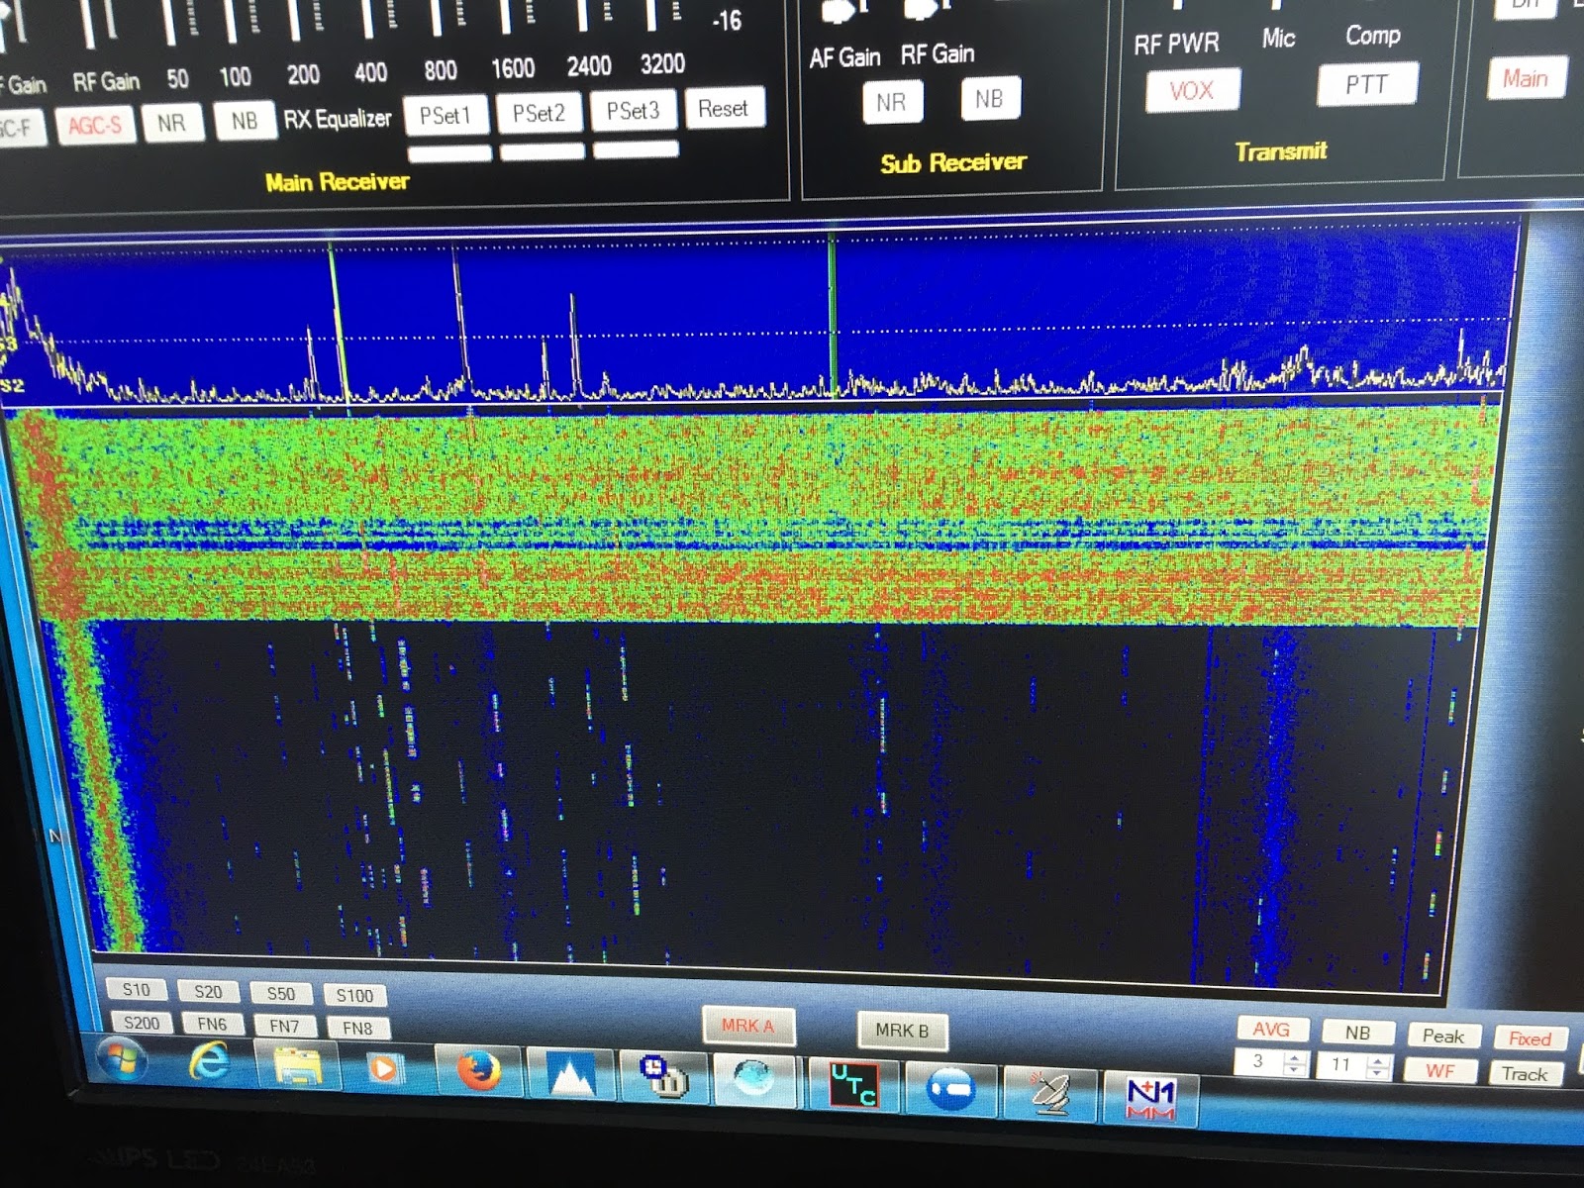Viewport: 1584px width, 1188px height.
Task: Click the green marker line in spectrum
Action: tap(832, 315)
